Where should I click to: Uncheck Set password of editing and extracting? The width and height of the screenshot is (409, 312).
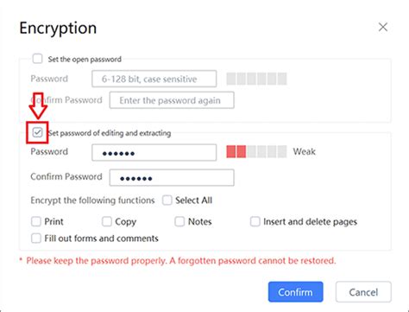37,132
